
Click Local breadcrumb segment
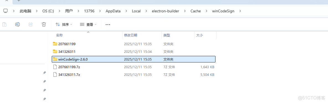coord(136,11)
